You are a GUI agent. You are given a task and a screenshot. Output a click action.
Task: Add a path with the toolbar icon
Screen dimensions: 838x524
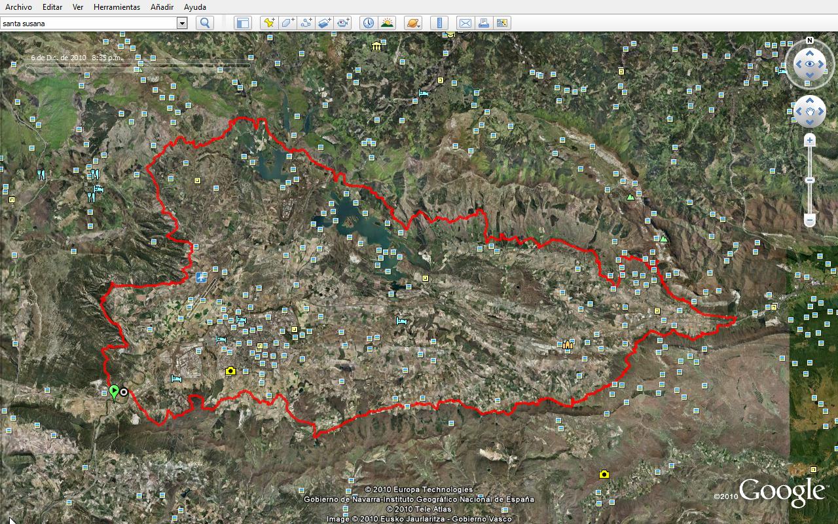point(306,23)
